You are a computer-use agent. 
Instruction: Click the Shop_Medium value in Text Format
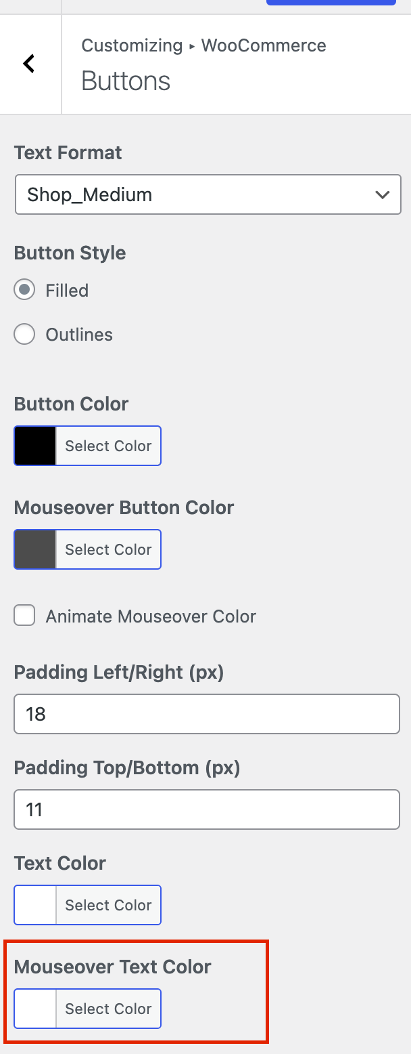[x=90, y=195]
